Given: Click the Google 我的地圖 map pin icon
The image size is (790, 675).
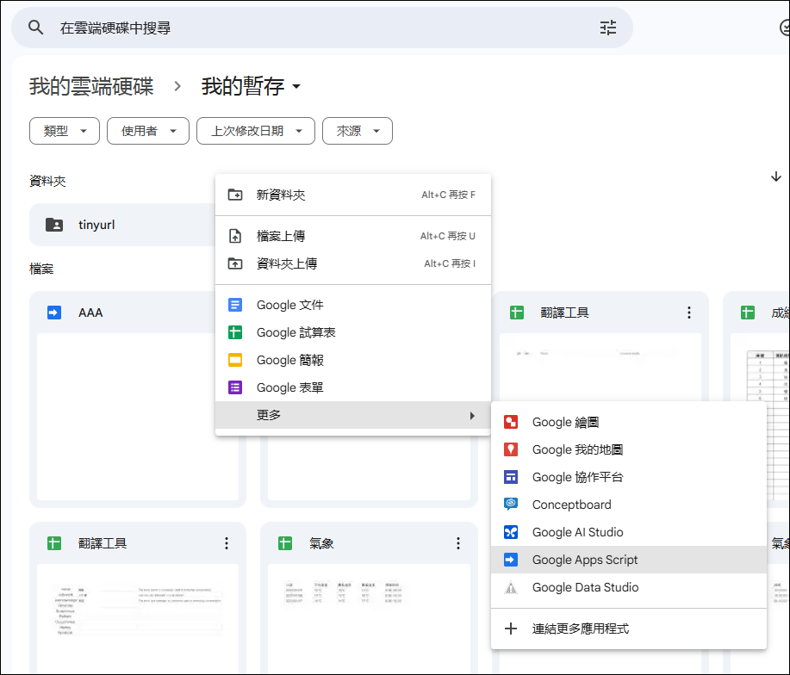Looking at the screenshot, I should pyautogui.click(x=511, y=449).
